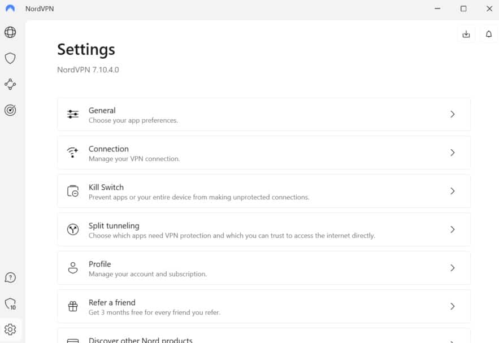Open the notifications bell icon
Image resolution: width=499 pixels, height=343 pixels.
pos(489,34)
